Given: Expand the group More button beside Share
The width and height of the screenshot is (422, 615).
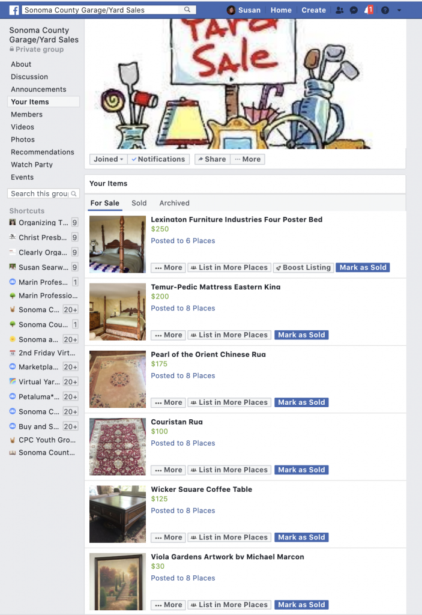Looking at the screenshot, I should coord(248,159).
